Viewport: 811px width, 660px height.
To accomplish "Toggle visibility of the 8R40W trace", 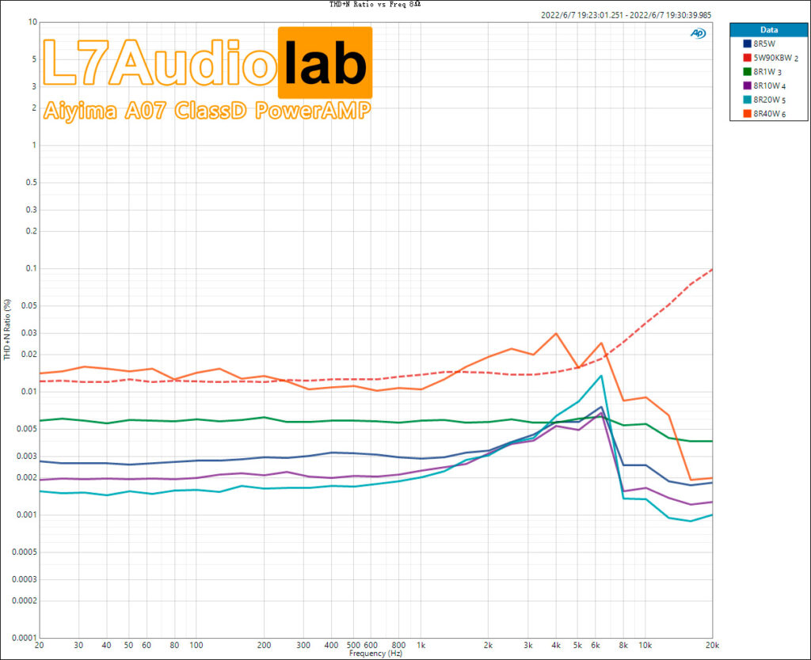I will 765,112.
